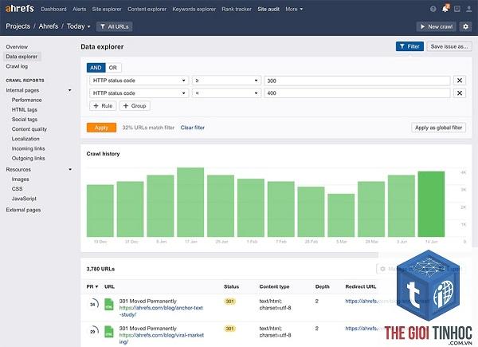Click Projects breadcrumb
This screenshot has width=478, height=347.
coord(18,26)
